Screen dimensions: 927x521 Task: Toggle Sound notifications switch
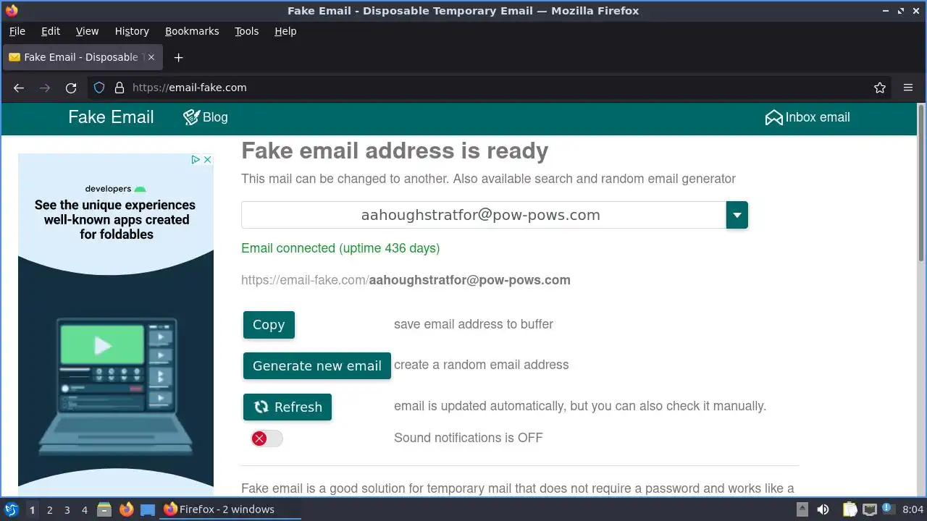(x=267, y=439)
